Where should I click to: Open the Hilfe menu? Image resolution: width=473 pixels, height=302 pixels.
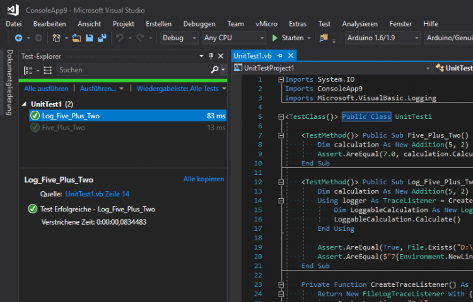431,24
